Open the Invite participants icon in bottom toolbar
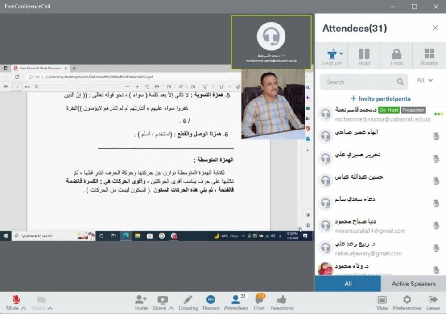Image resolution: width=446 pixels, height=314 pixels. pos(141,300)
